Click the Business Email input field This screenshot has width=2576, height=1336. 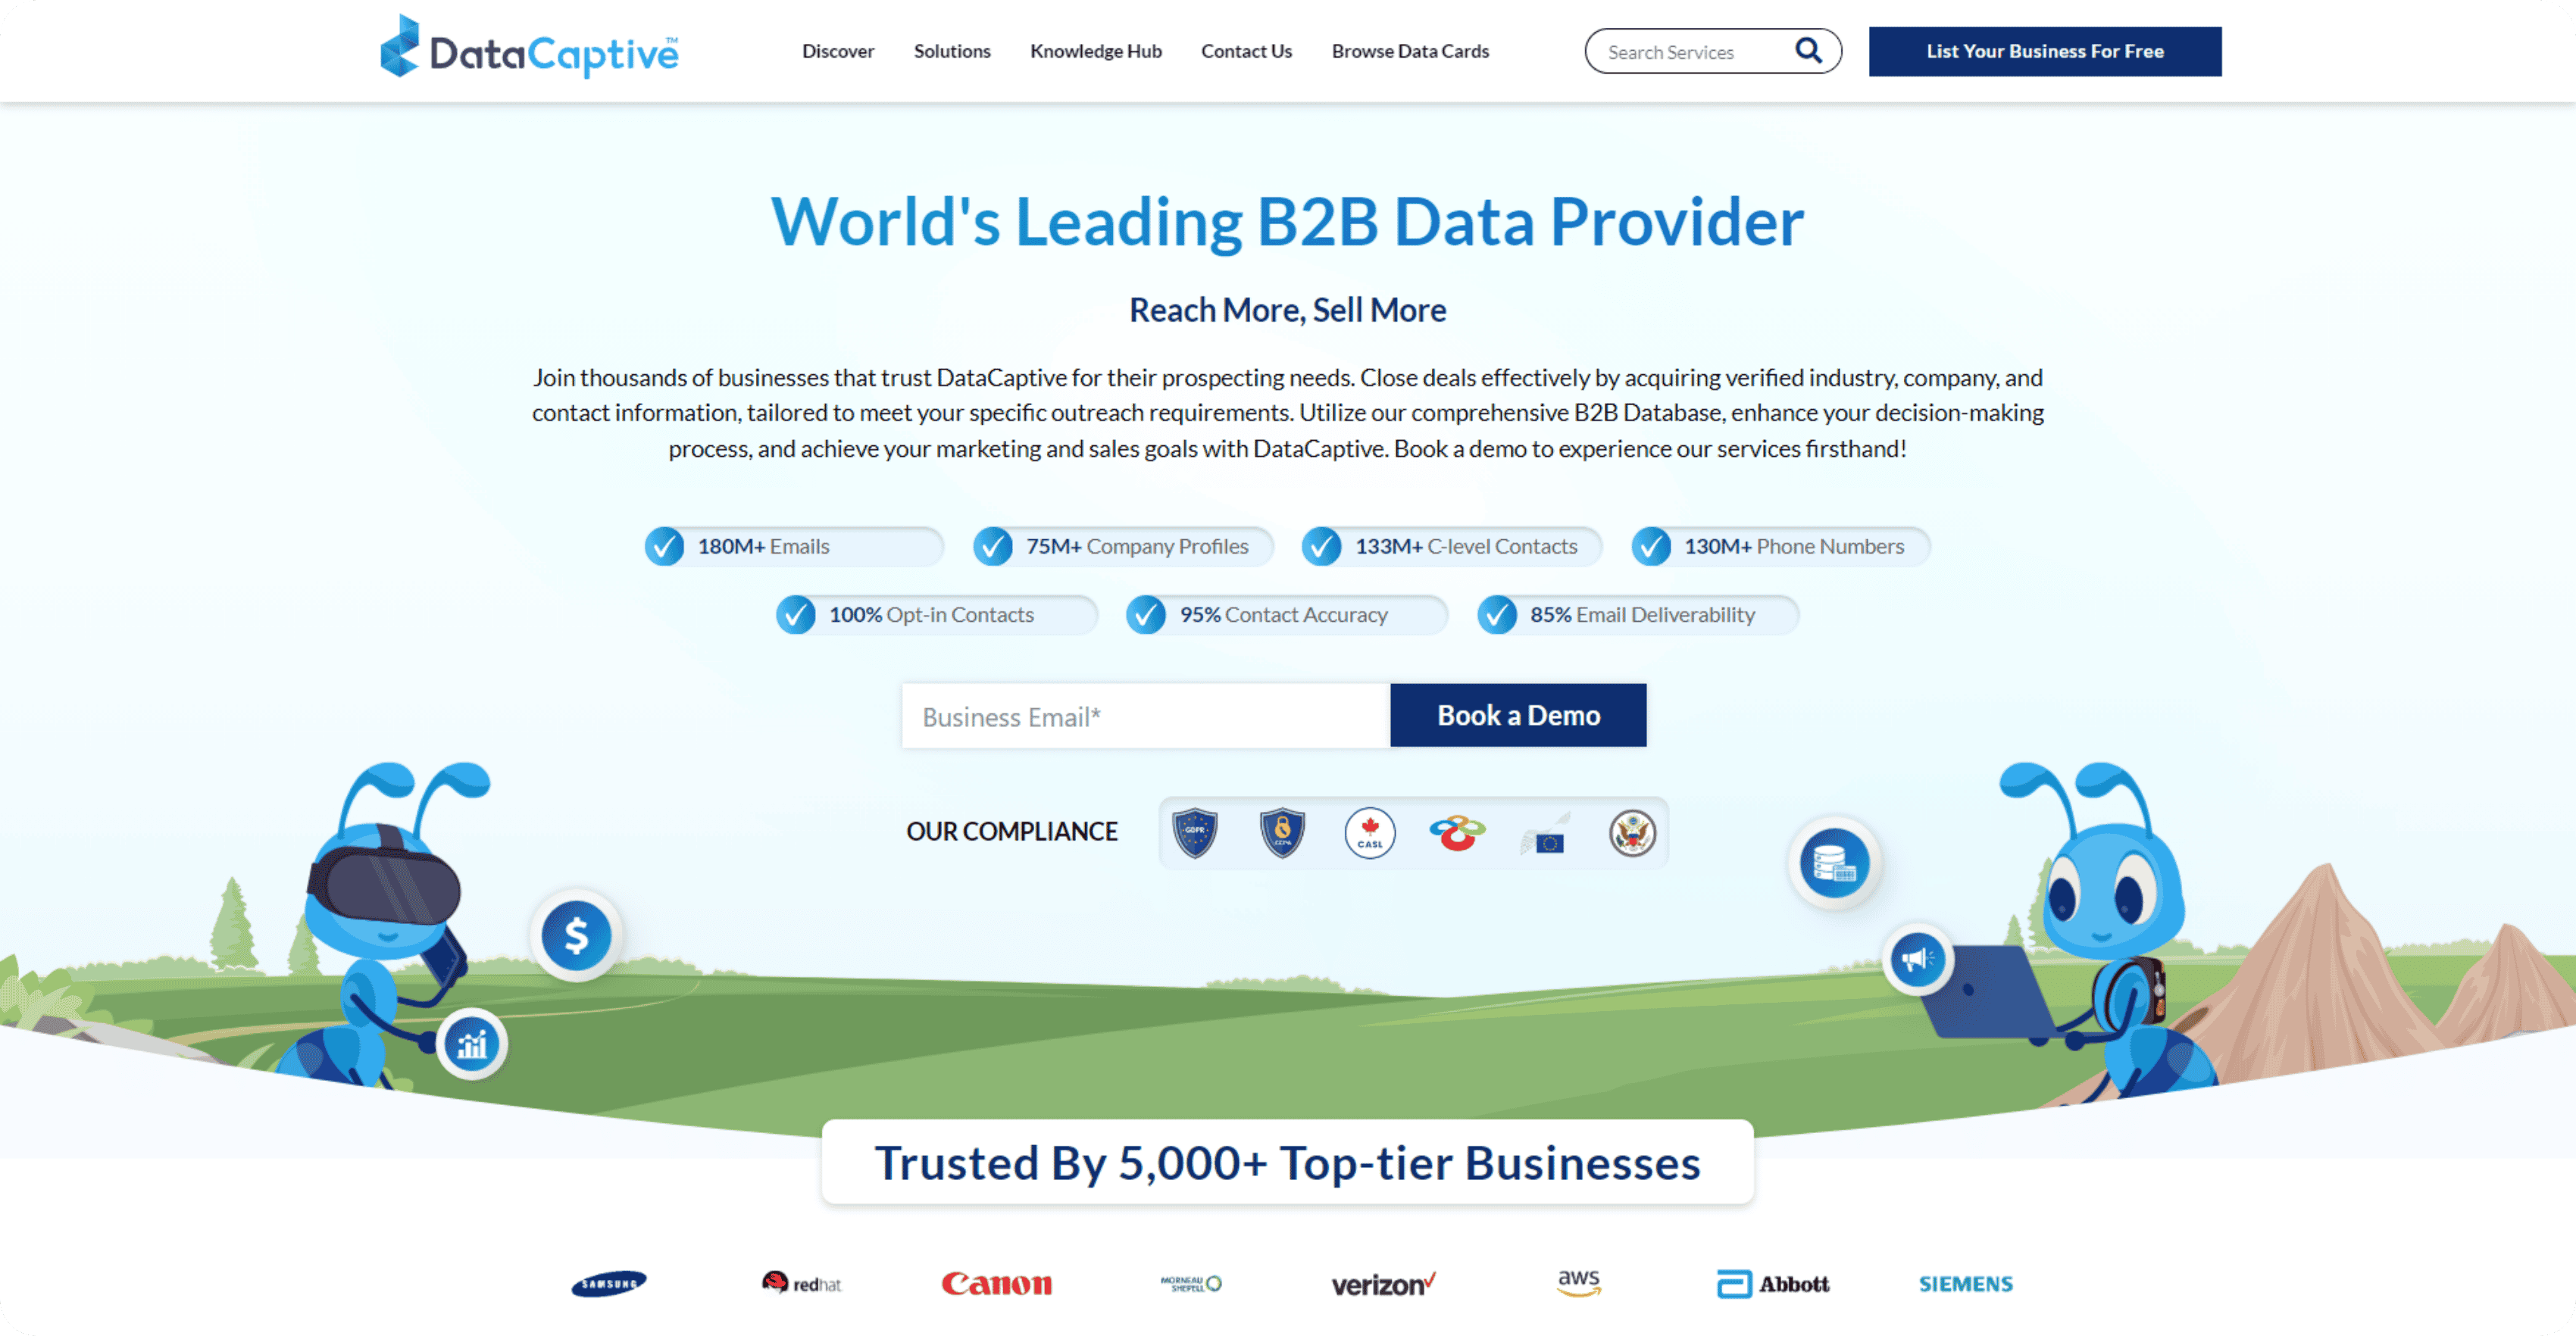[1145, 716]
